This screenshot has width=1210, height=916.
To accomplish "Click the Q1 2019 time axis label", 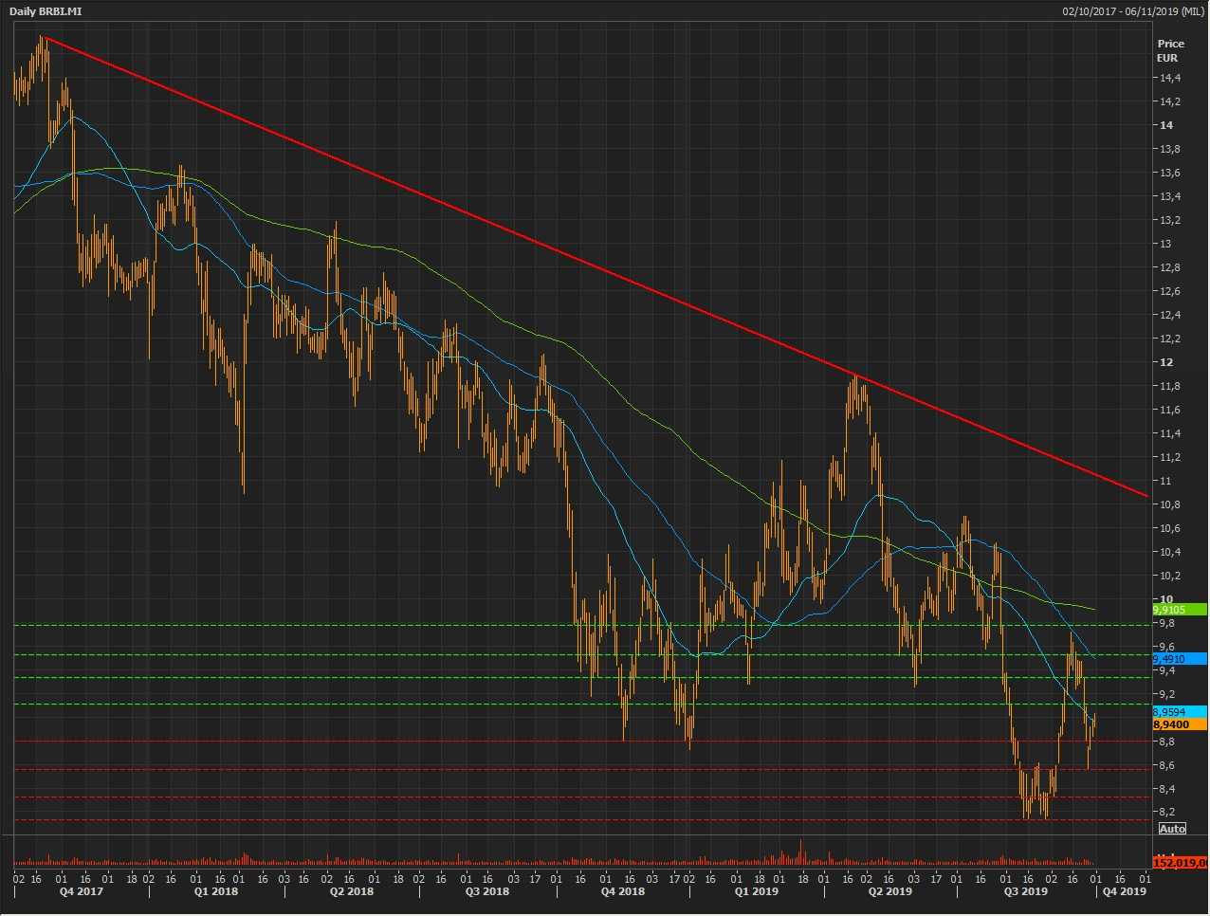I will 757,891.
